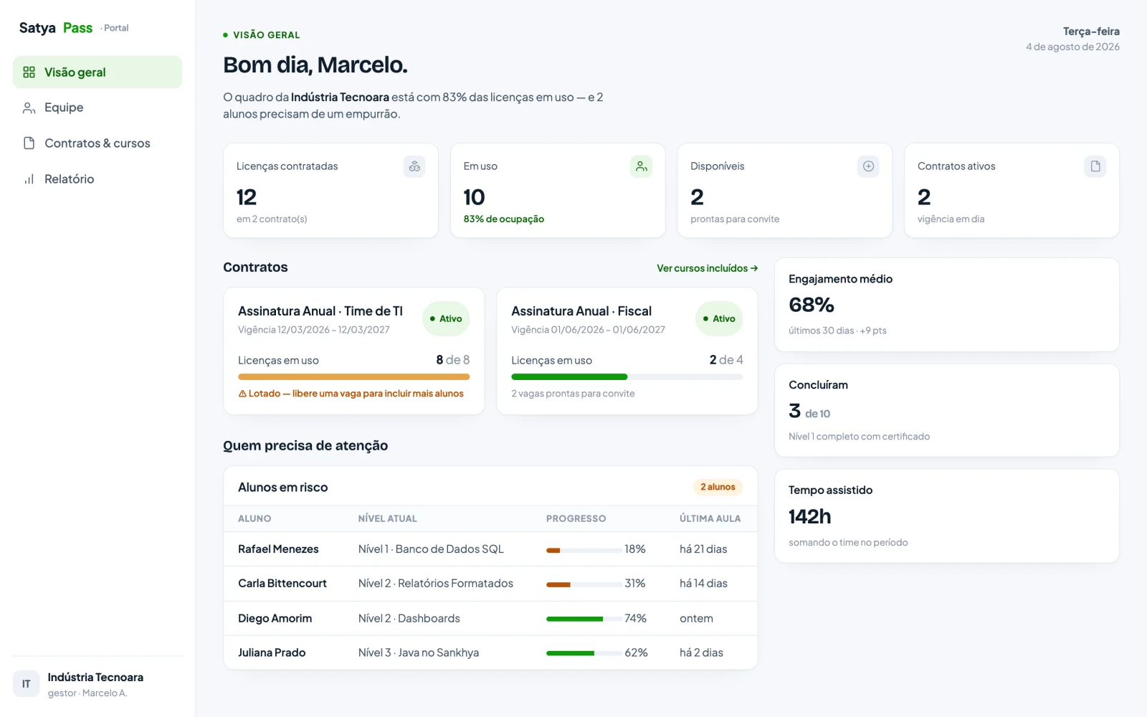Click the Ativo badge on Fiscal contract
Screen dimensions: 1147x717
click(719, 319)
